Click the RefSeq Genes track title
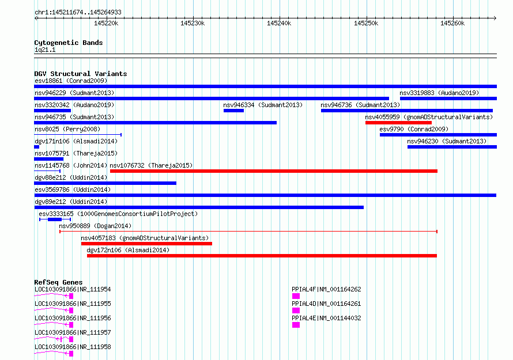This screenshot has width=513, height=360. click(58, 282)
